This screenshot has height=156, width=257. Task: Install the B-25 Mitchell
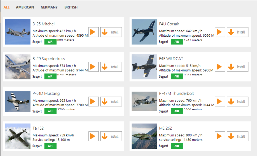111,32
